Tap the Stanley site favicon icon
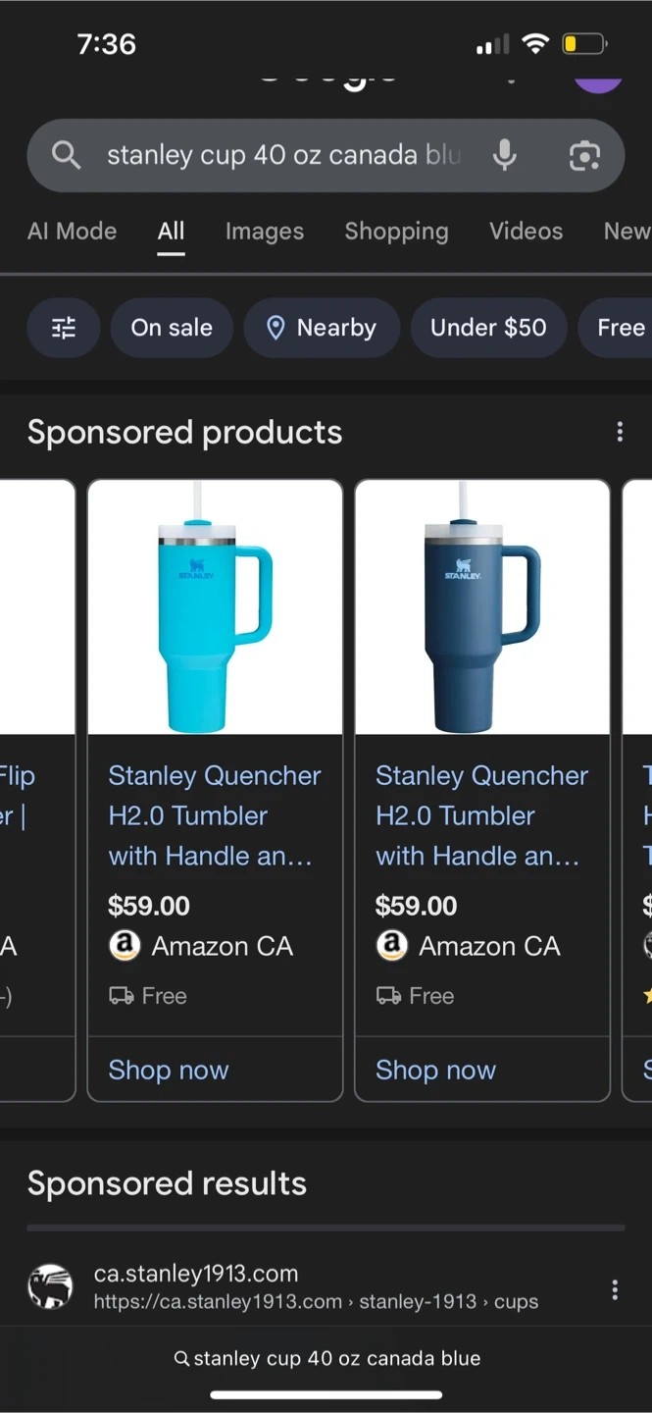Image resolution: width=652 pixels, height=1413 pixels. 50,1286
